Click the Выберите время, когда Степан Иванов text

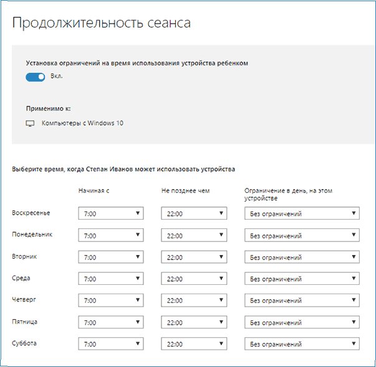point(123,169)
